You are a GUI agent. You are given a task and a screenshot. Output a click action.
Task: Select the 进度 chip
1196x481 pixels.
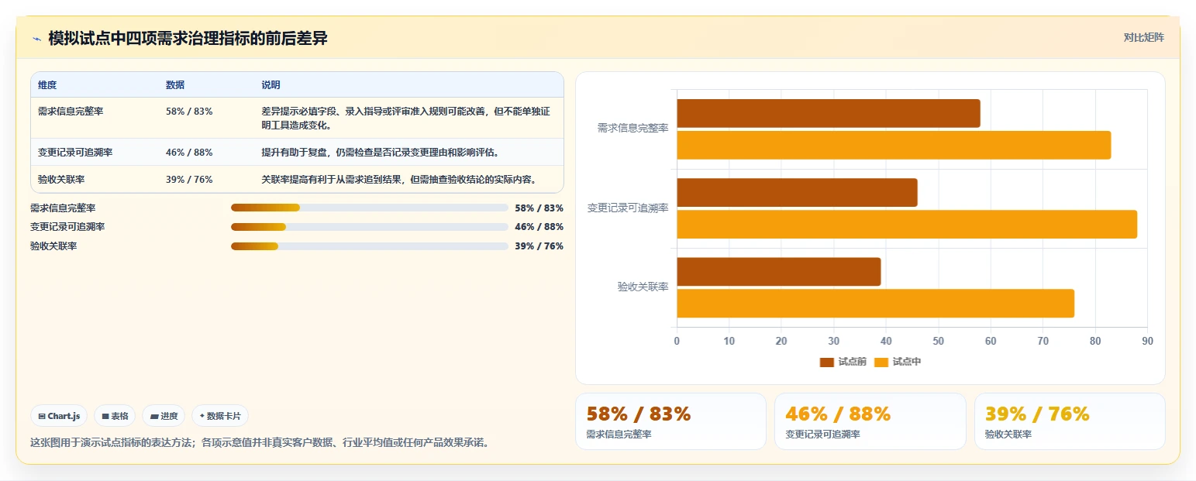coord(164,416)
